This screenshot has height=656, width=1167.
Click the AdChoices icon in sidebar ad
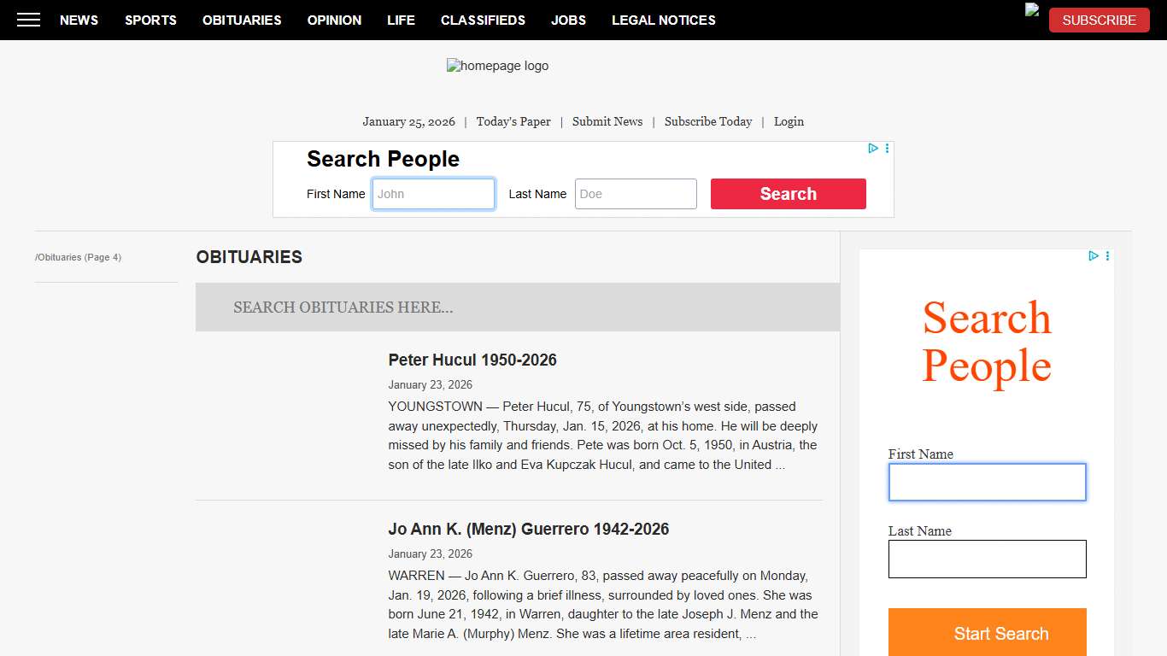click(x=1094, y=256)
